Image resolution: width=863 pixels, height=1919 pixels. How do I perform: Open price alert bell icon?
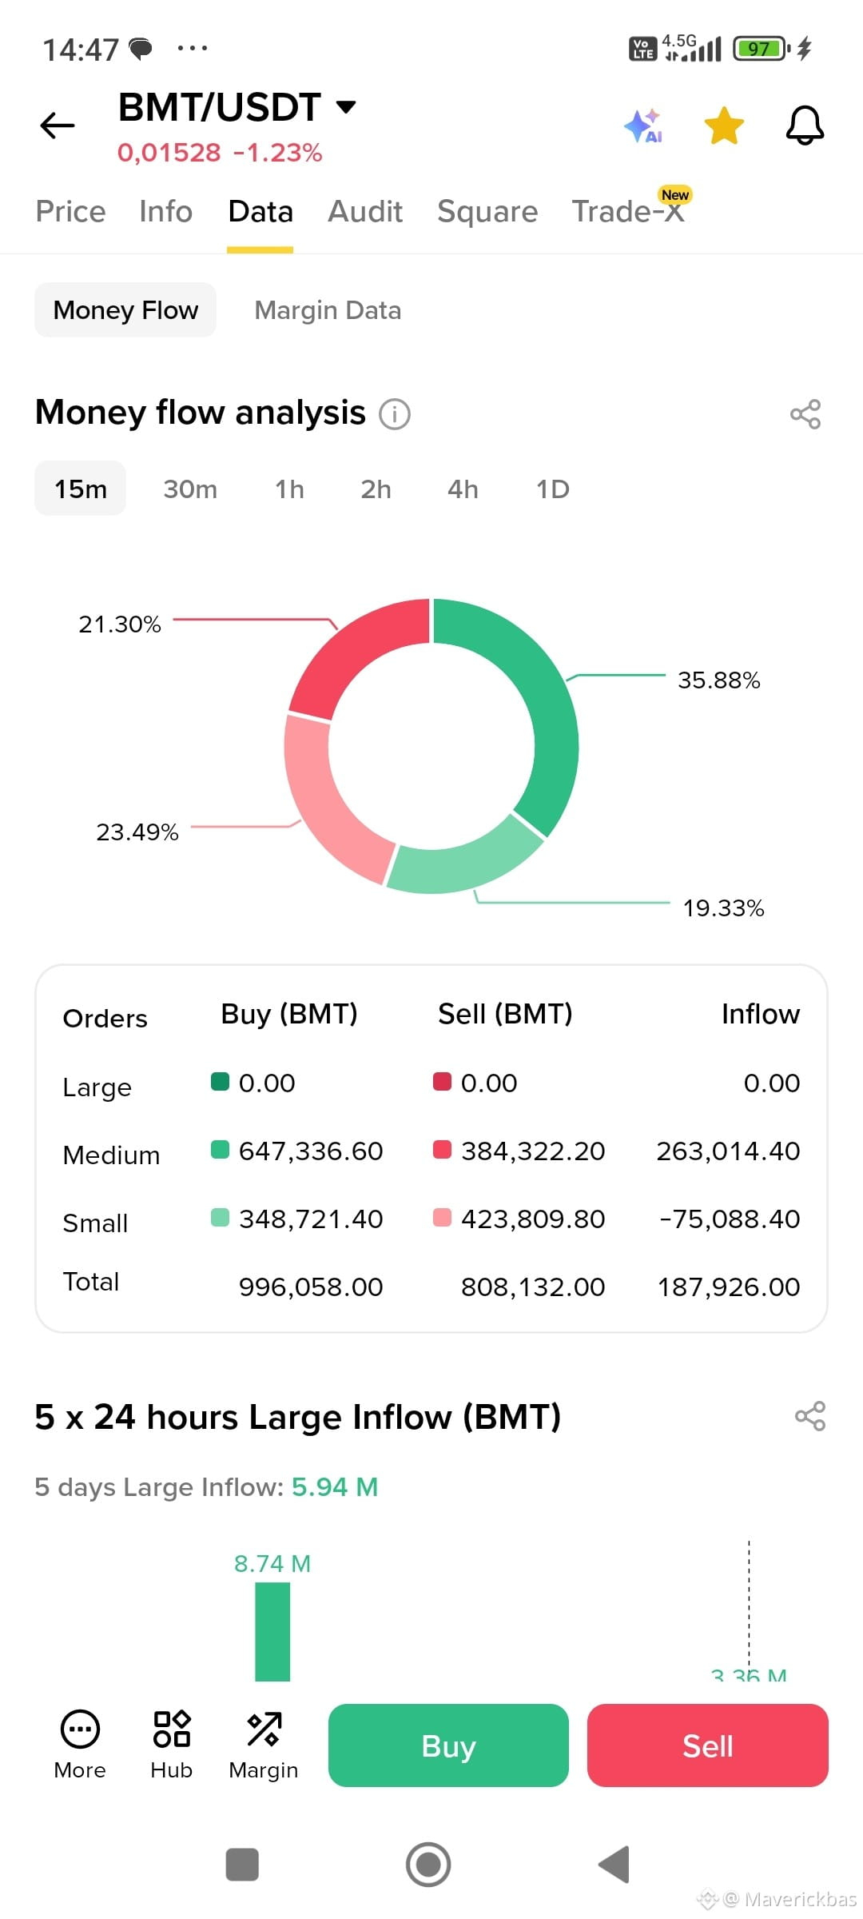[x=805, y=126]
